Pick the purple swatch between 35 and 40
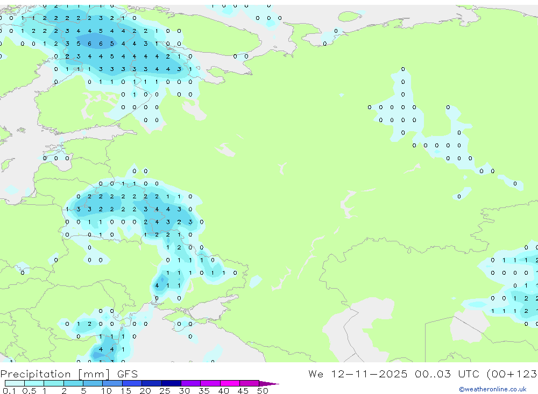 (210, 383)
